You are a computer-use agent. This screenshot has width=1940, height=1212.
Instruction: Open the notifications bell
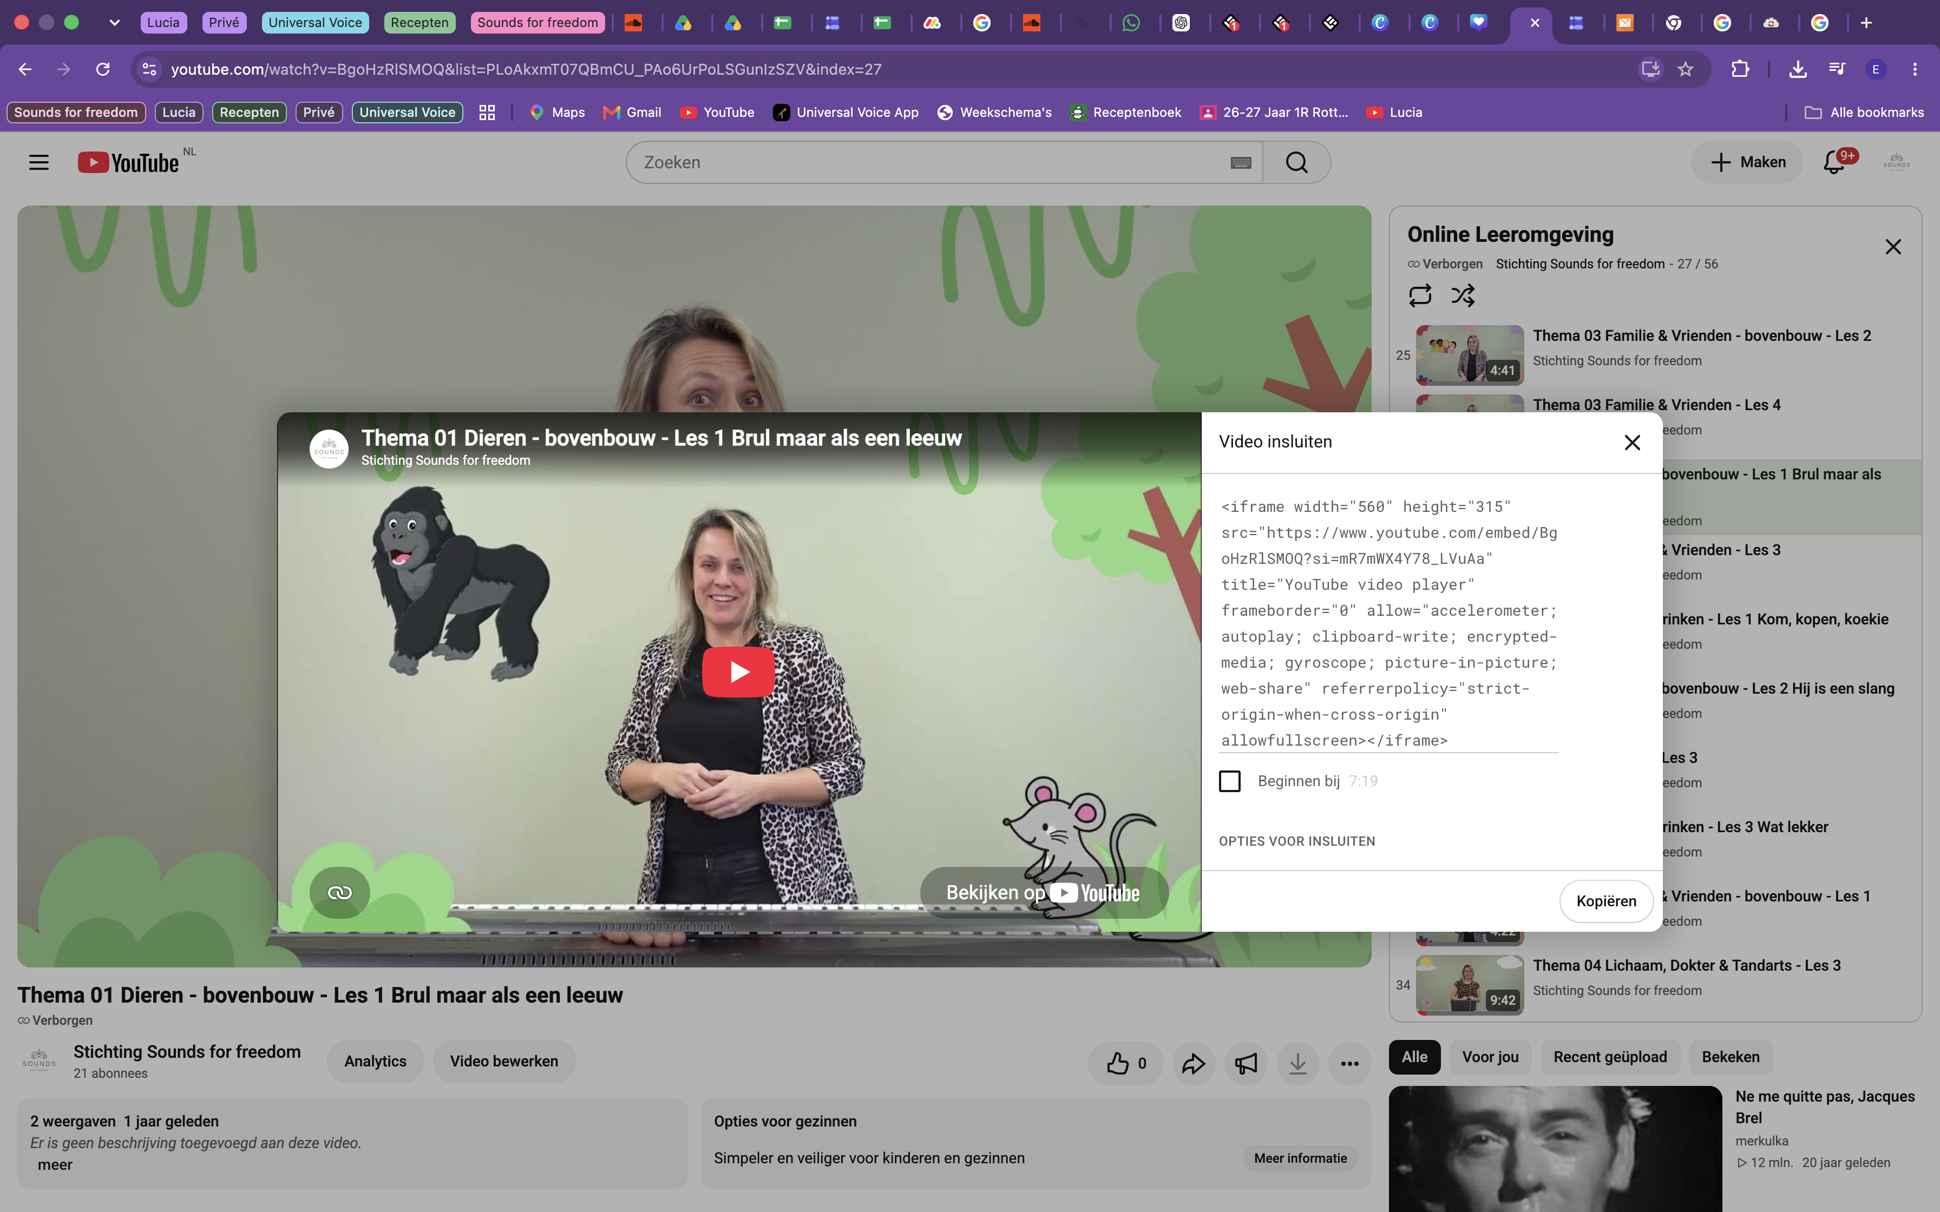pos(1834,163)
